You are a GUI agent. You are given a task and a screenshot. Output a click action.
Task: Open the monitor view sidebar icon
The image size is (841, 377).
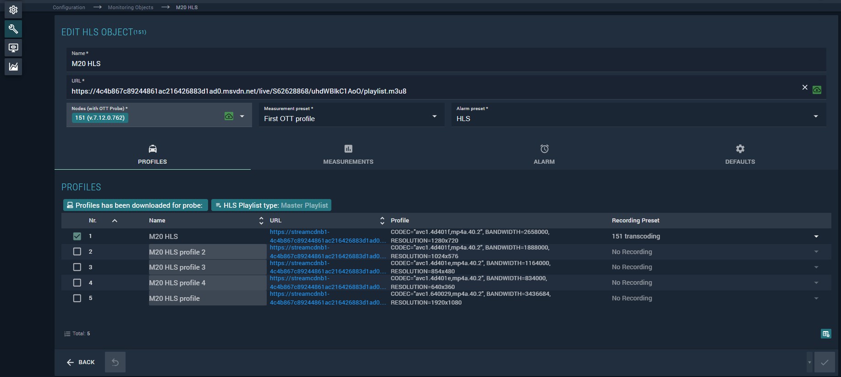point(13,48)
